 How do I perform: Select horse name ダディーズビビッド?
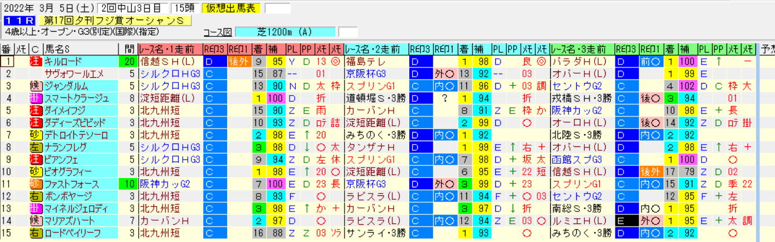75,122
